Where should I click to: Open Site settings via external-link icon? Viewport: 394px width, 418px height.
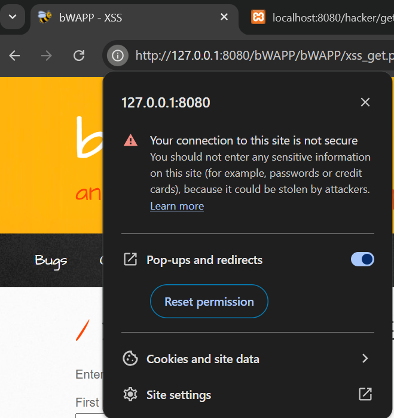coord(365,394)
